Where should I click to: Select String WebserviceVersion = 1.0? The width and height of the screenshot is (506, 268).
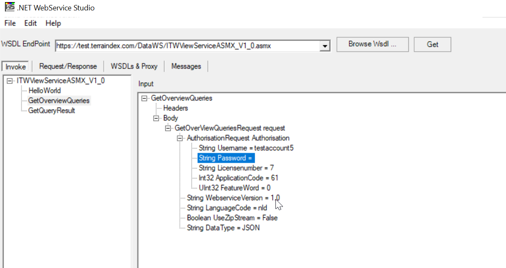click(x=233, y=198)
